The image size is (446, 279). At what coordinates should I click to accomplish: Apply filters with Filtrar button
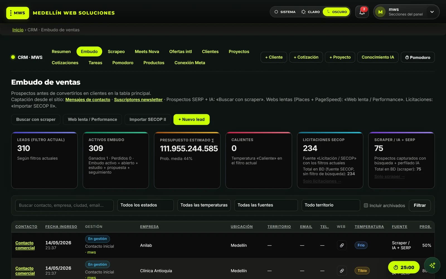tap(420, 205)
